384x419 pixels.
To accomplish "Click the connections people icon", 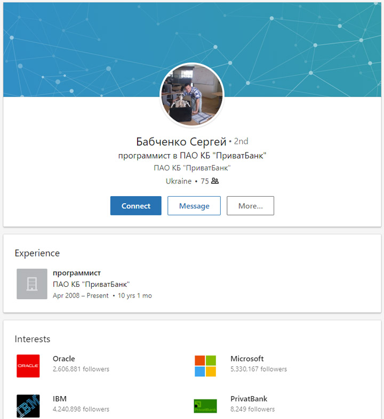I will tap(215, 181).
